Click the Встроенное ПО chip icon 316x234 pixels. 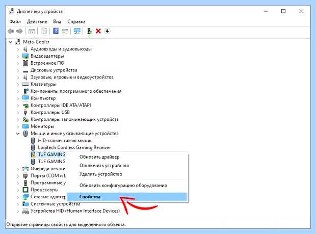tap(25, 63)
